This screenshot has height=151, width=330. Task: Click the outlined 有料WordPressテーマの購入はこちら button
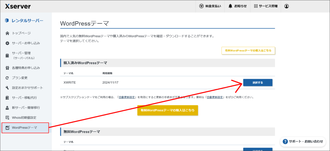point(248,51)
